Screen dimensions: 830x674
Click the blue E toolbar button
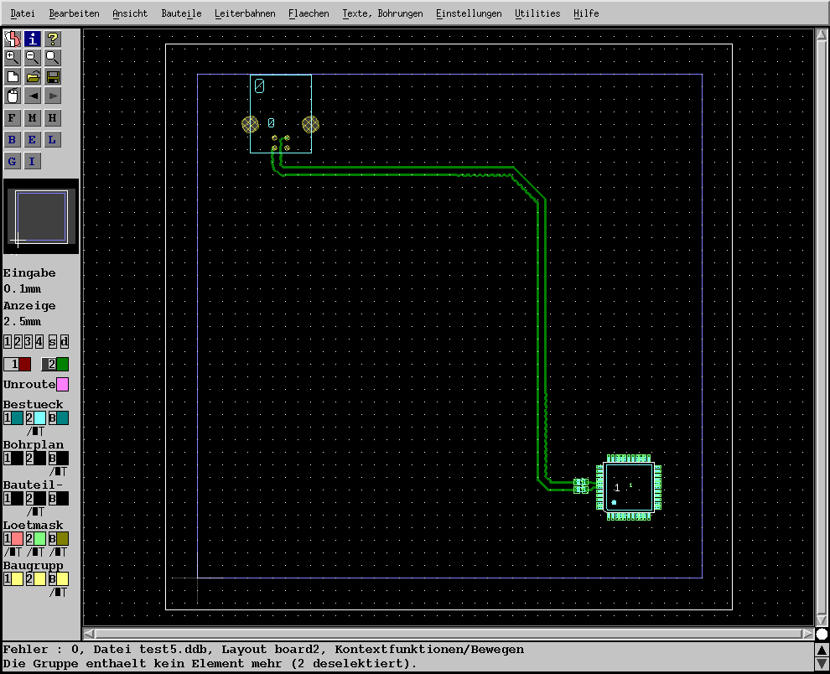(33, 140)
